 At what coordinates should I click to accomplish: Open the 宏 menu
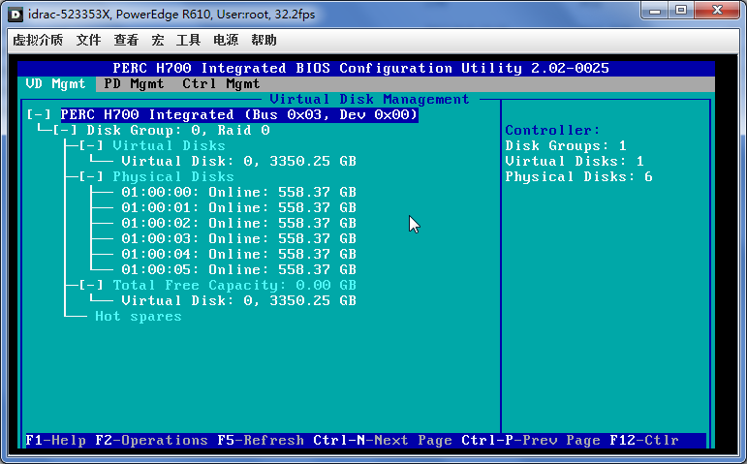pyautogui.click(x=158, y=40)
